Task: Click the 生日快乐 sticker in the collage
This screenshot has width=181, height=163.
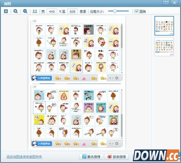Action: click(89, 108)
